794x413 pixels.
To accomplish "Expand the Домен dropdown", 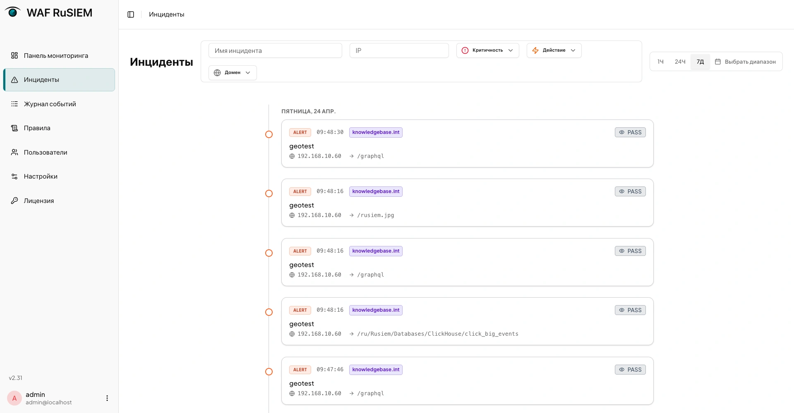I will click(233, 73).
